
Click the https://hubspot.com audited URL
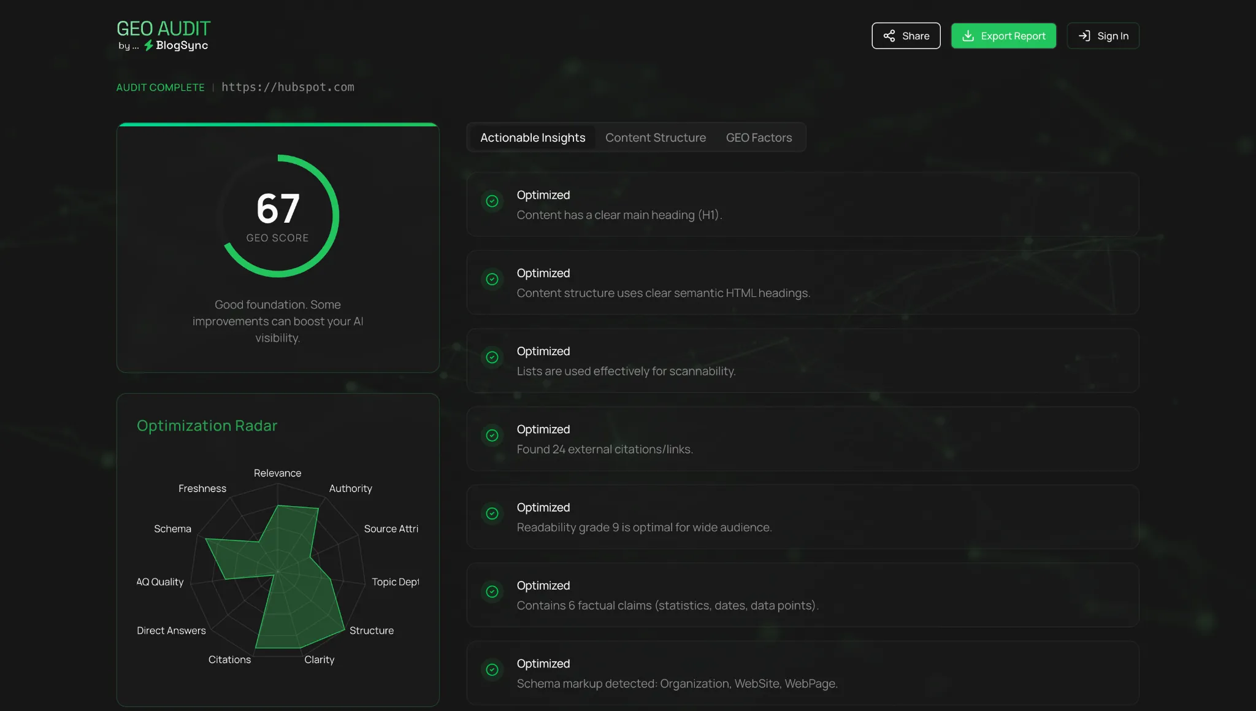point(288,86)
